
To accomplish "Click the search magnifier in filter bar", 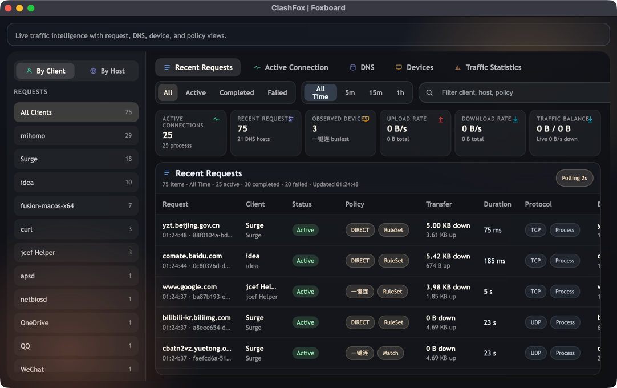I will (x=428, y=92).
